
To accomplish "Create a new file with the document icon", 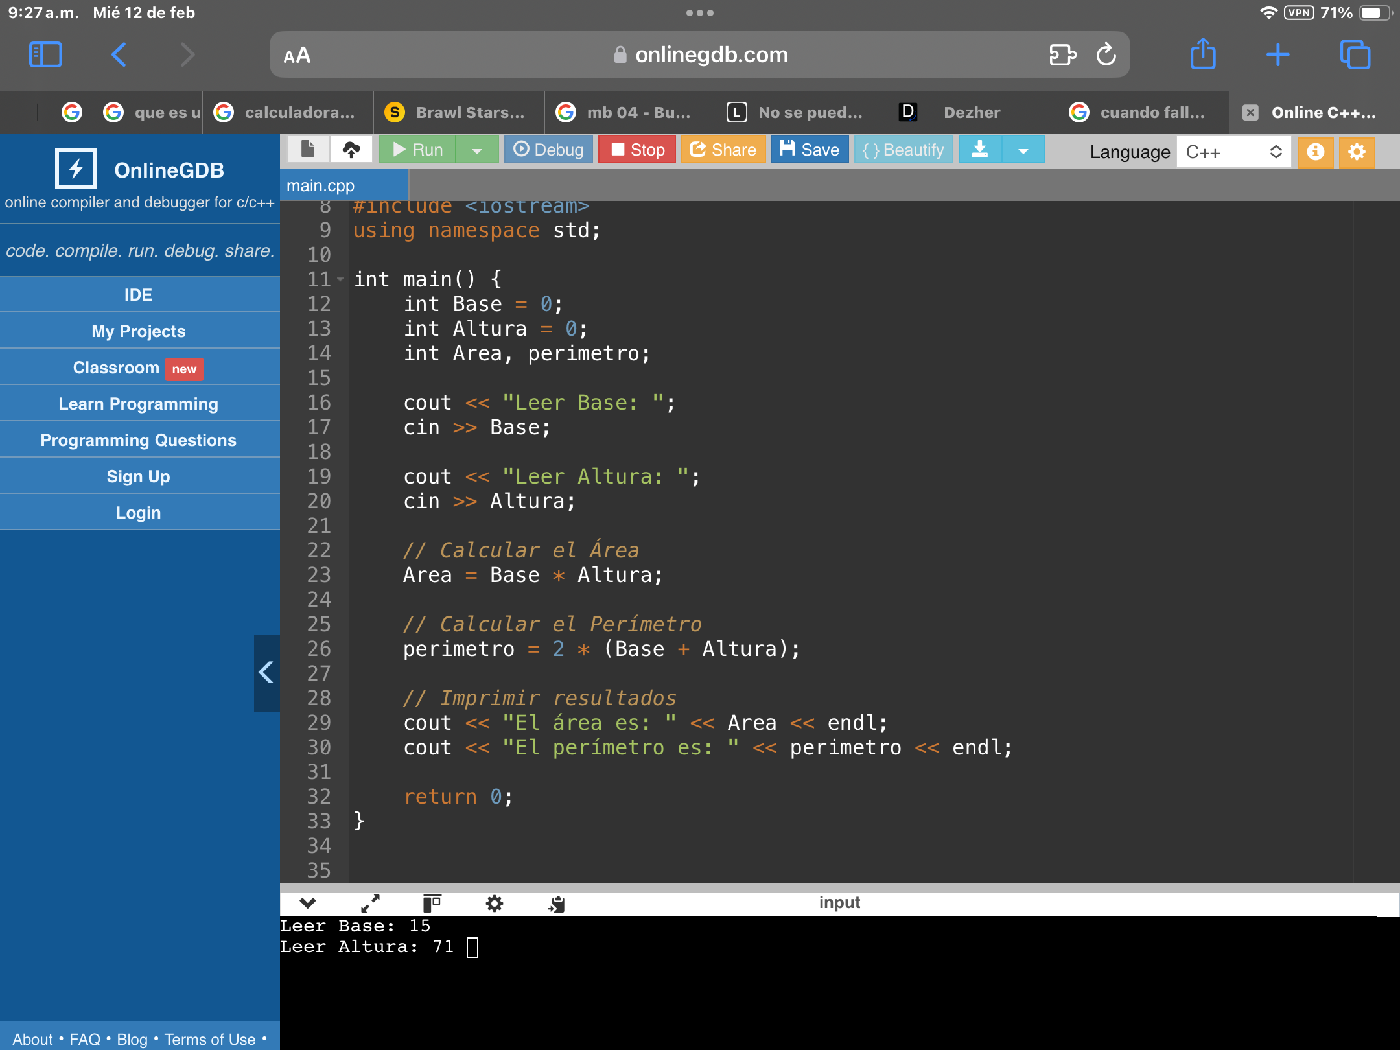I will (x=307, y=150).
